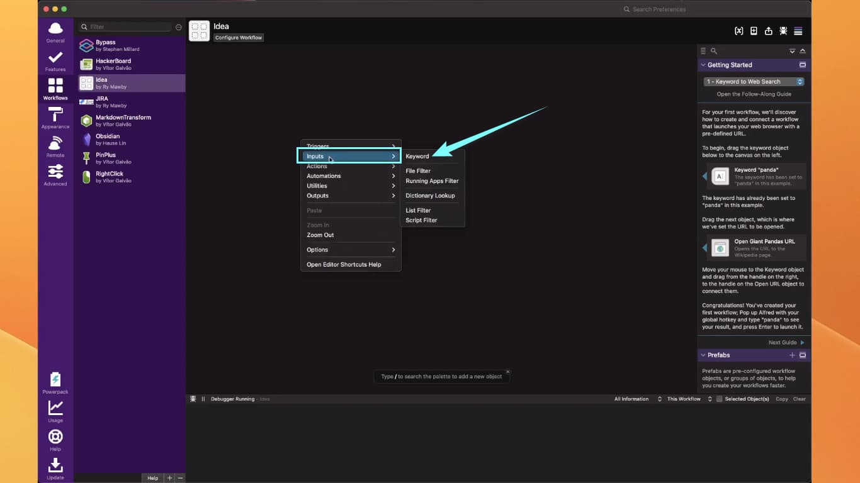Click the palette list view icon

pos(703,51)
